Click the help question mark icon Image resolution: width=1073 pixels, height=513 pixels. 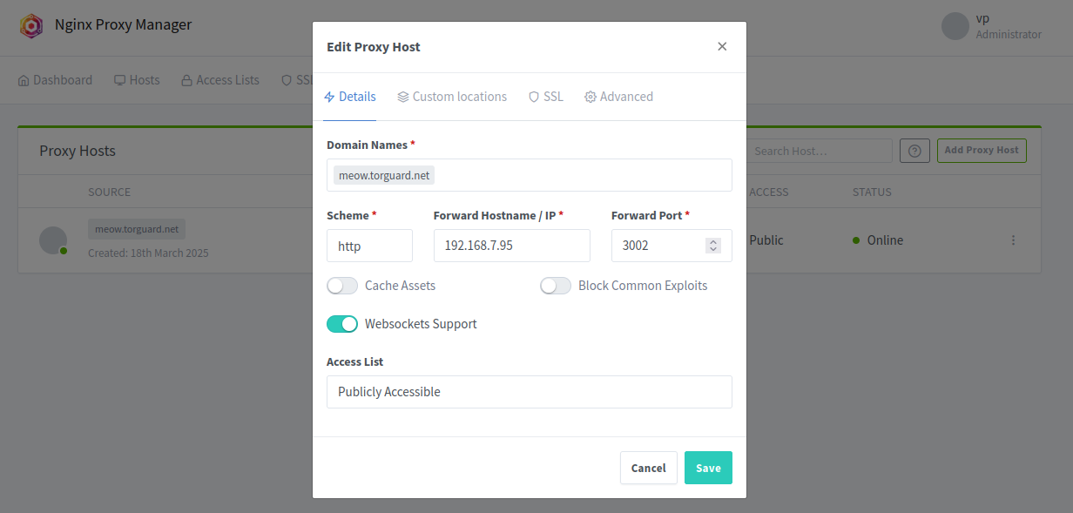[x=914, y=151]
